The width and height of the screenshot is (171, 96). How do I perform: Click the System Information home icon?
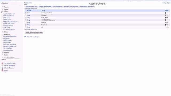(x=2, y=66)
